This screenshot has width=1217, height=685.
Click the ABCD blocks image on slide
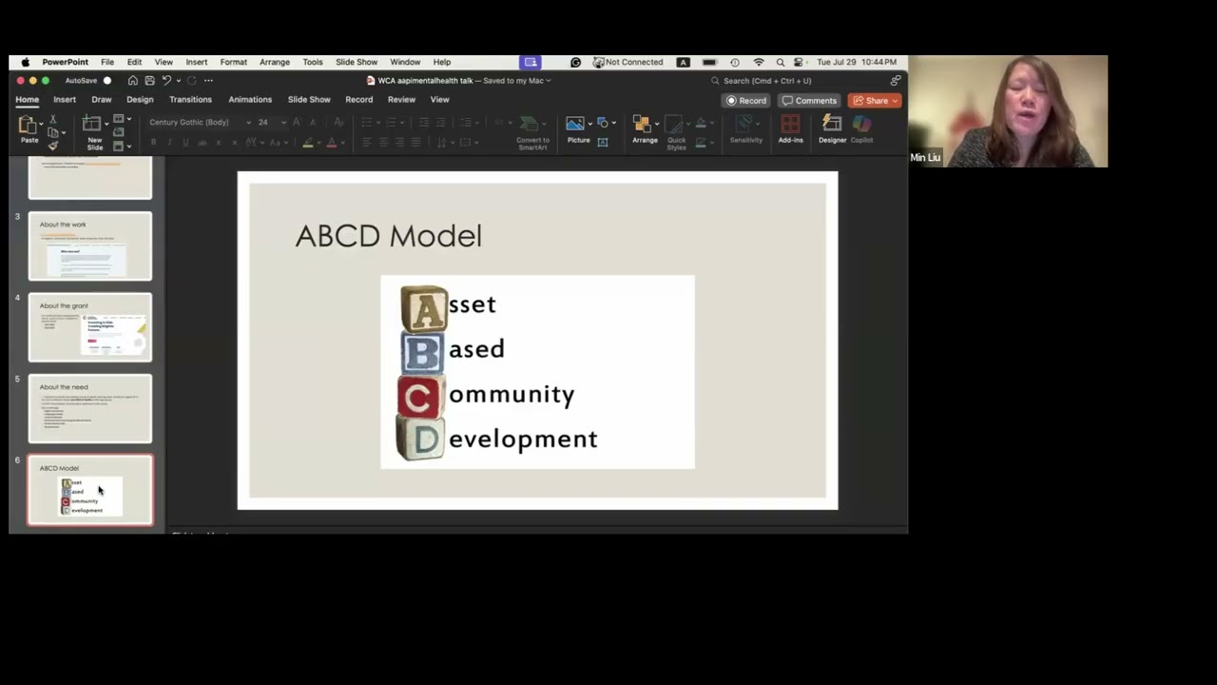[x=537, y=372]
